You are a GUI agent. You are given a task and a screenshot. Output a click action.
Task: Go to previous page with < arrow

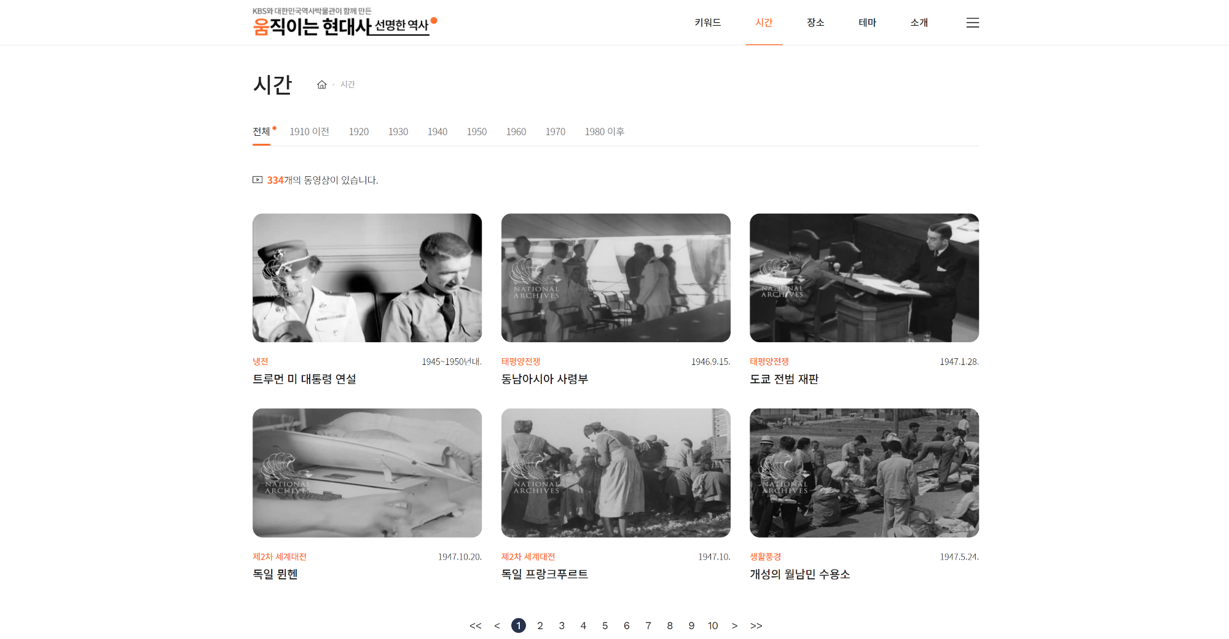click(x=497, y=625)
